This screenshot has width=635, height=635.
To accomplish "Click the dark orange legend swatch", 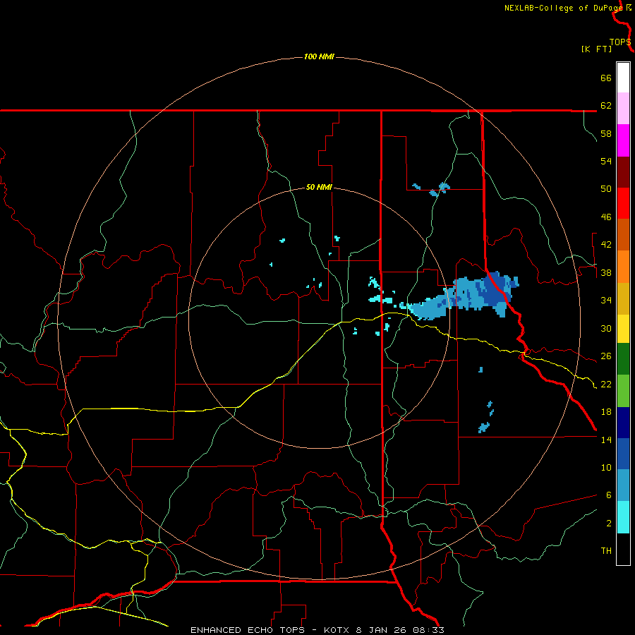I will pos(623,234).
